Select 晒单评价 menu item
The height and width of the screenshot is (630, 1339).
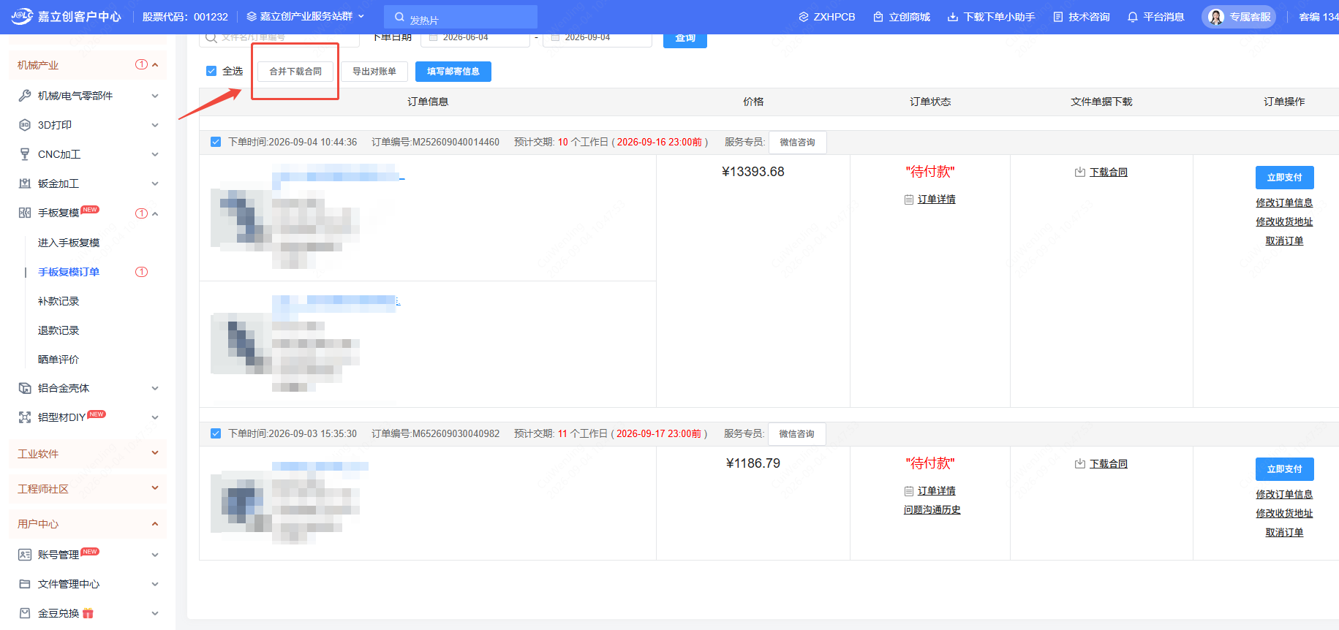[59, 360]
